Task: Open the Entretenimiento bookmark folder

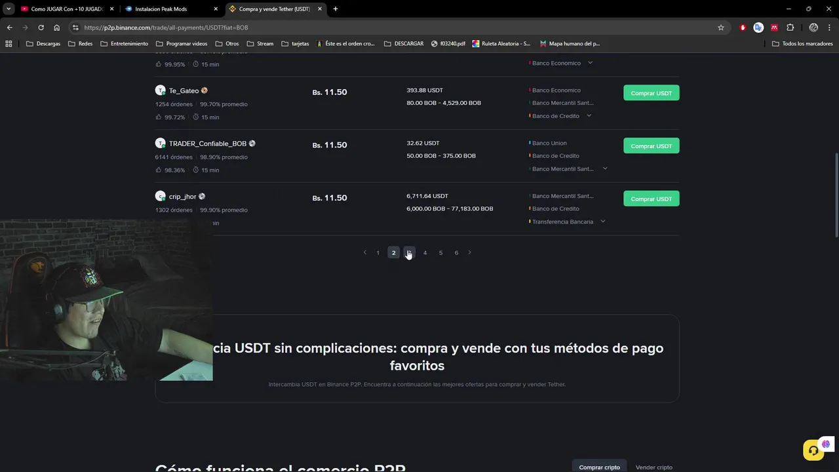Action: tap(124, 44)
